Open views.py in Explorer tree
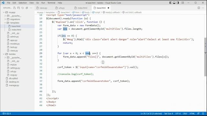This screenshot has width=207, height=116. click(14, 51)
